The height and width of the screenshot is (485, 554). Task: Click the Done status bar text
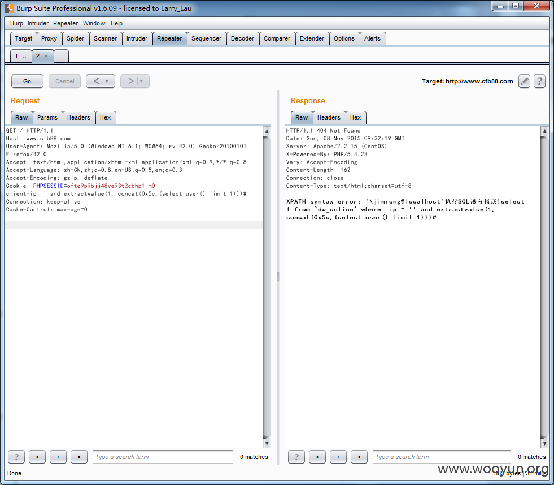tap(14, 473)
